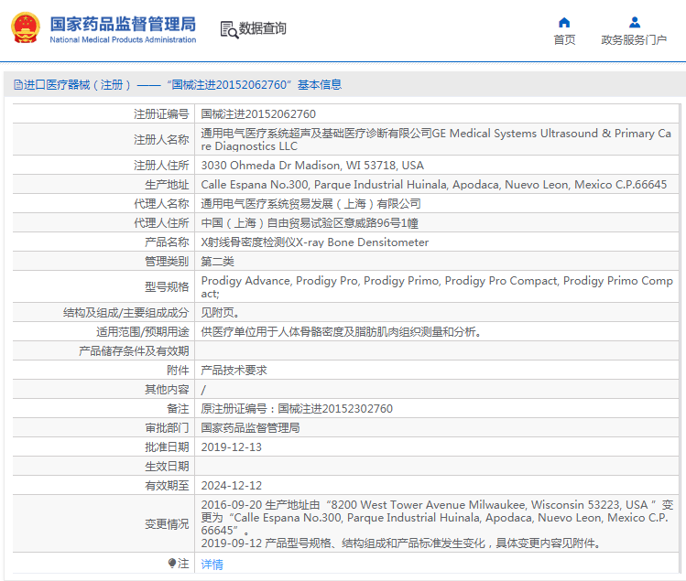Click the 数据查询 search document icon
The height and width of the screenshot is (581, 686).
229,29
